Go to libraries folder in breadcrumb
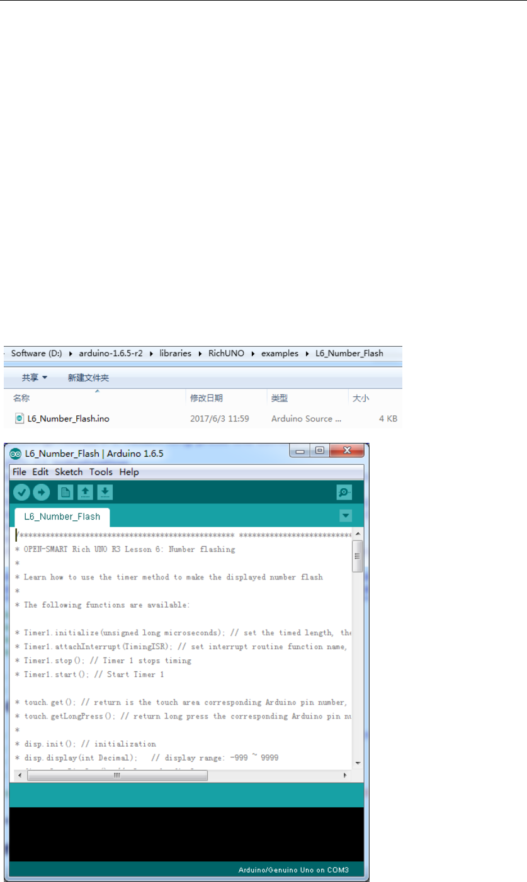The height and width of the screenshot is (882, 527). coord(174,353)
